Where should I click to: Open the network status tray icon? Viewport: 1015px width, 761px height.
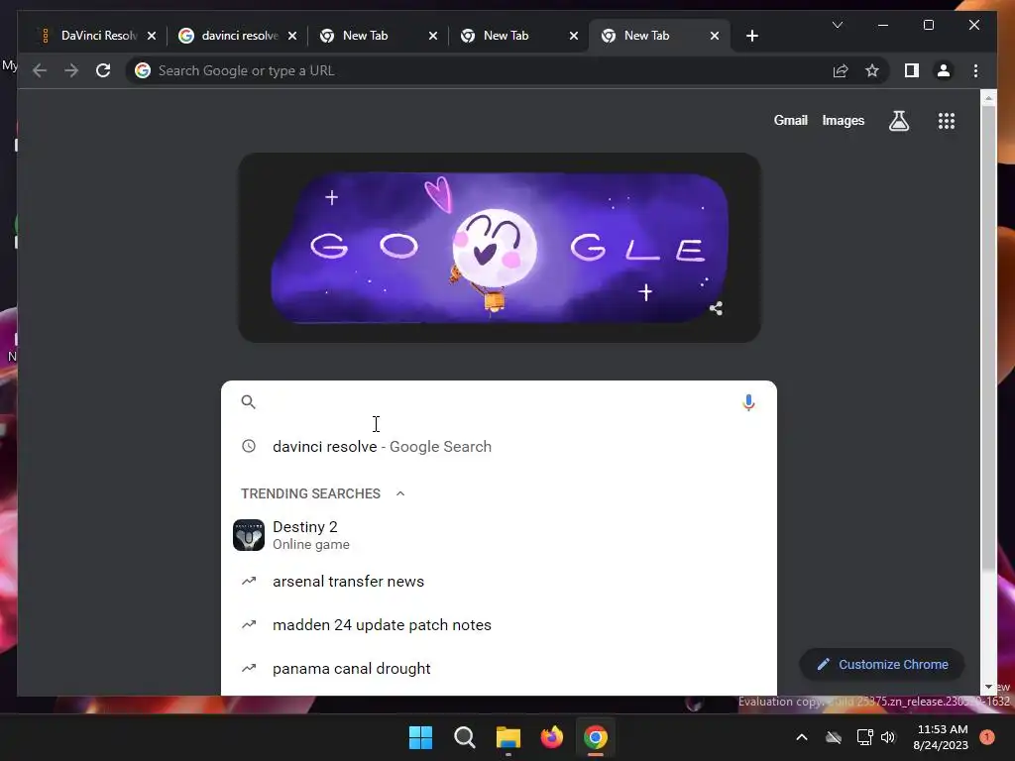pos(864,737)
